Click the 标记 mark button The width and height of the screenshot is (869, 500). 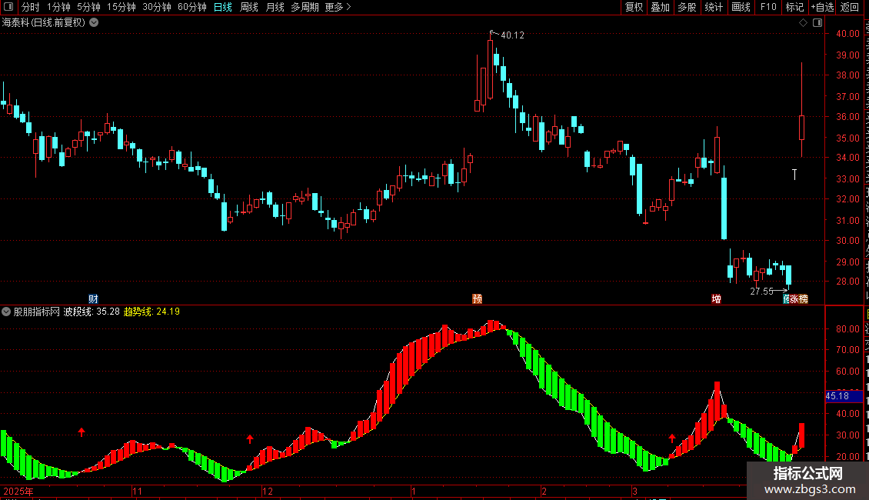point(794,7)
